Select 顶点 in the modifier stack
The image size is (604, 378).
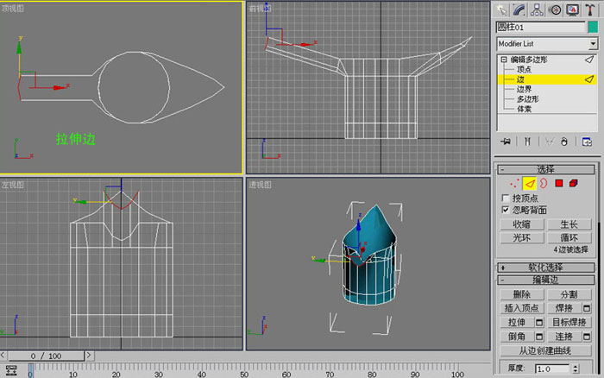524,69
